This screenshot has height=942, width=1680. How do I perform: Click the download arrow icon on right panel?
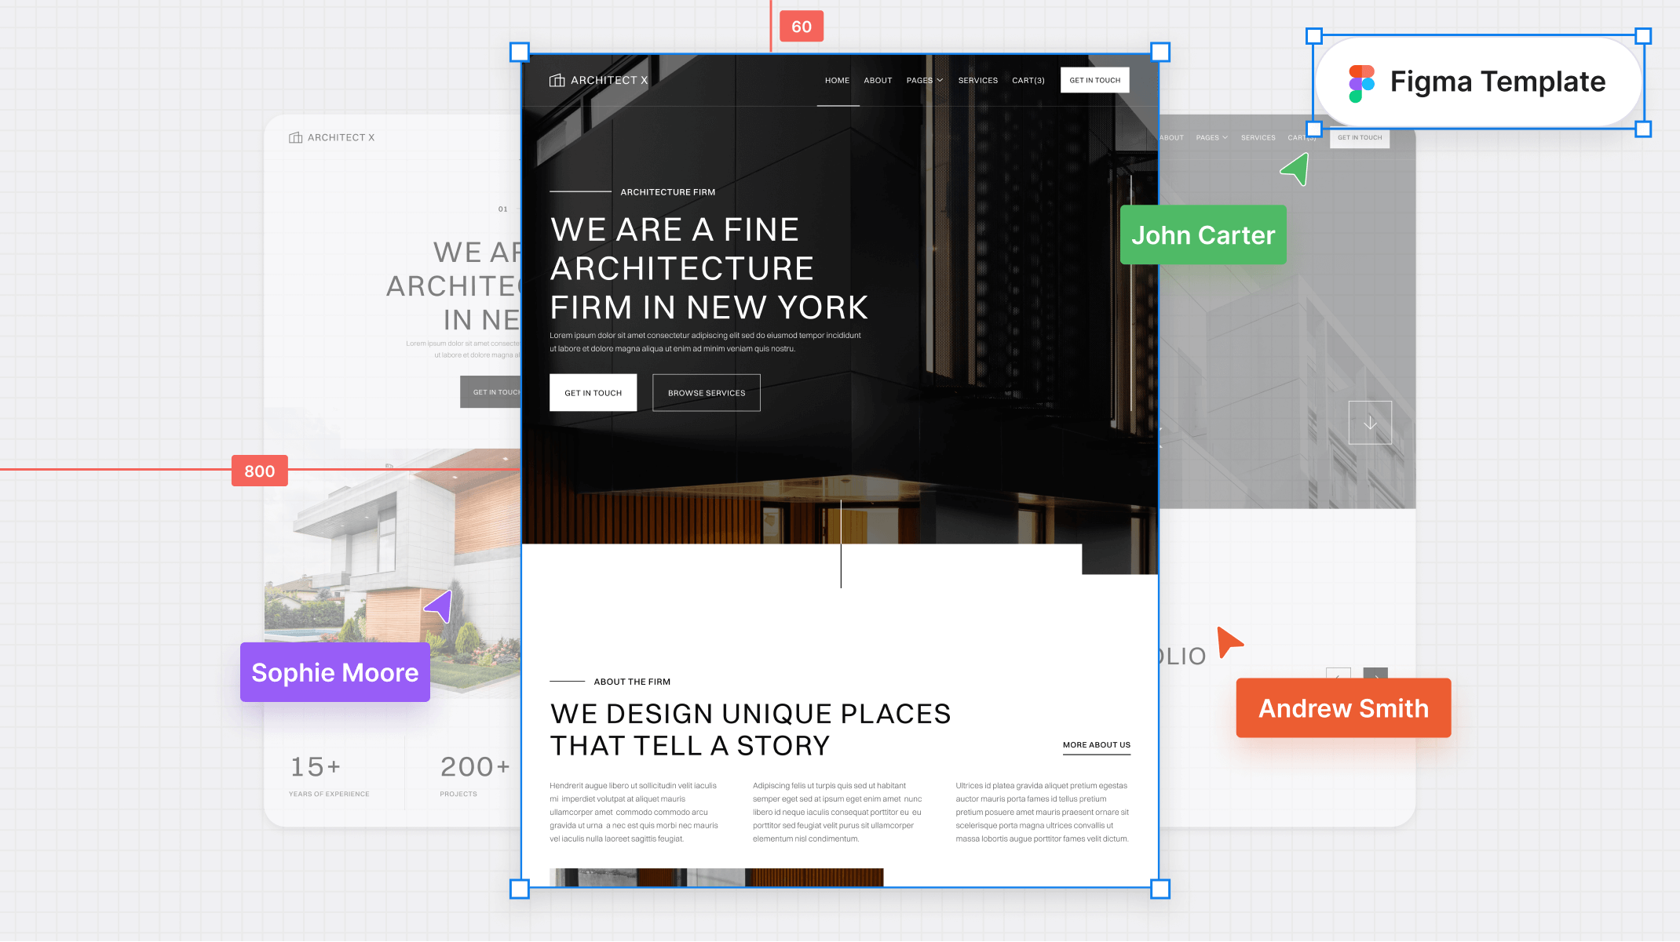pos(1368,423)
